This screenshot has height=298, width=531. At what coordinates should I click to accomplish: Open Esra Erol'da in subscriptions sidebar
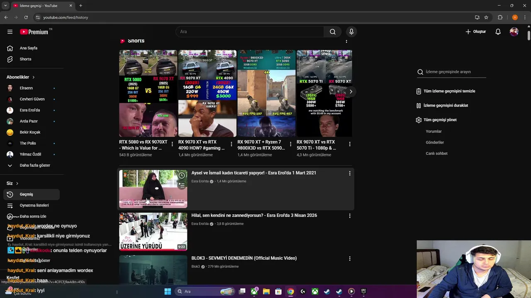pos(32,110)
